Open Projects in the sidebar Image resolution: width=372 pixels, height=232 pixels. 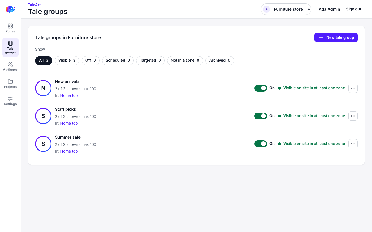coord(10,84)
